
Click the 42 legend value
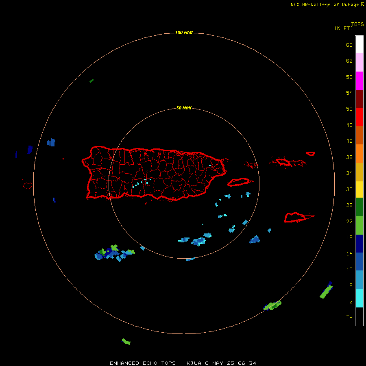point(349,141)
